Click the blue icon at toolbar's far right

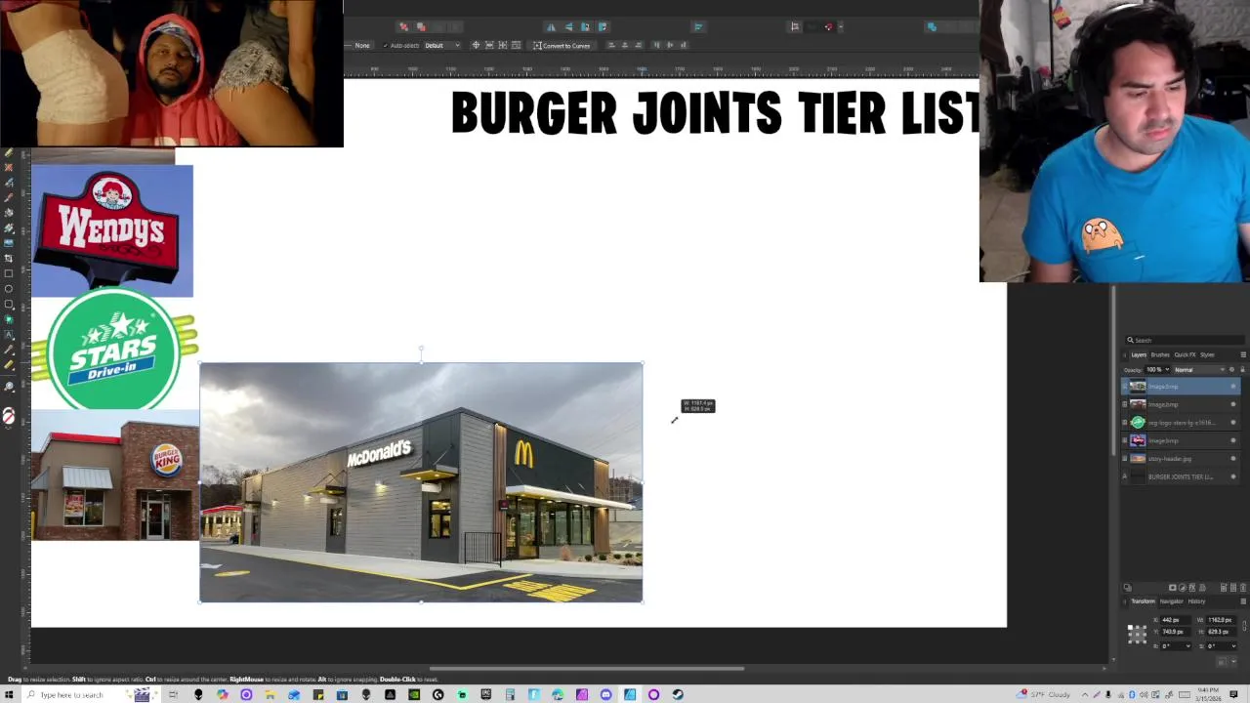pyautogui.click(x=932, y=26)
